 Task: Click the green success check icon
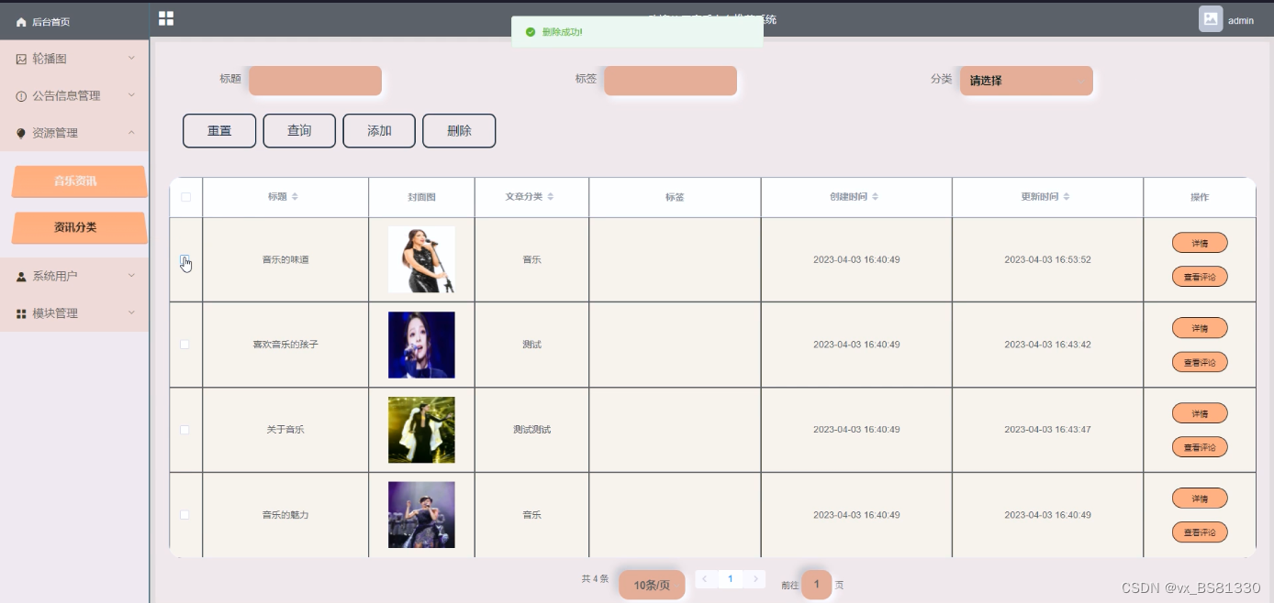pyautogui.click(x=531, y=32)
